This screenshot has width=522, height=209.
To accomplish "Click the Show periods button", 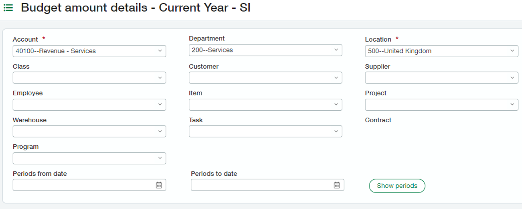I will point(397,186).
